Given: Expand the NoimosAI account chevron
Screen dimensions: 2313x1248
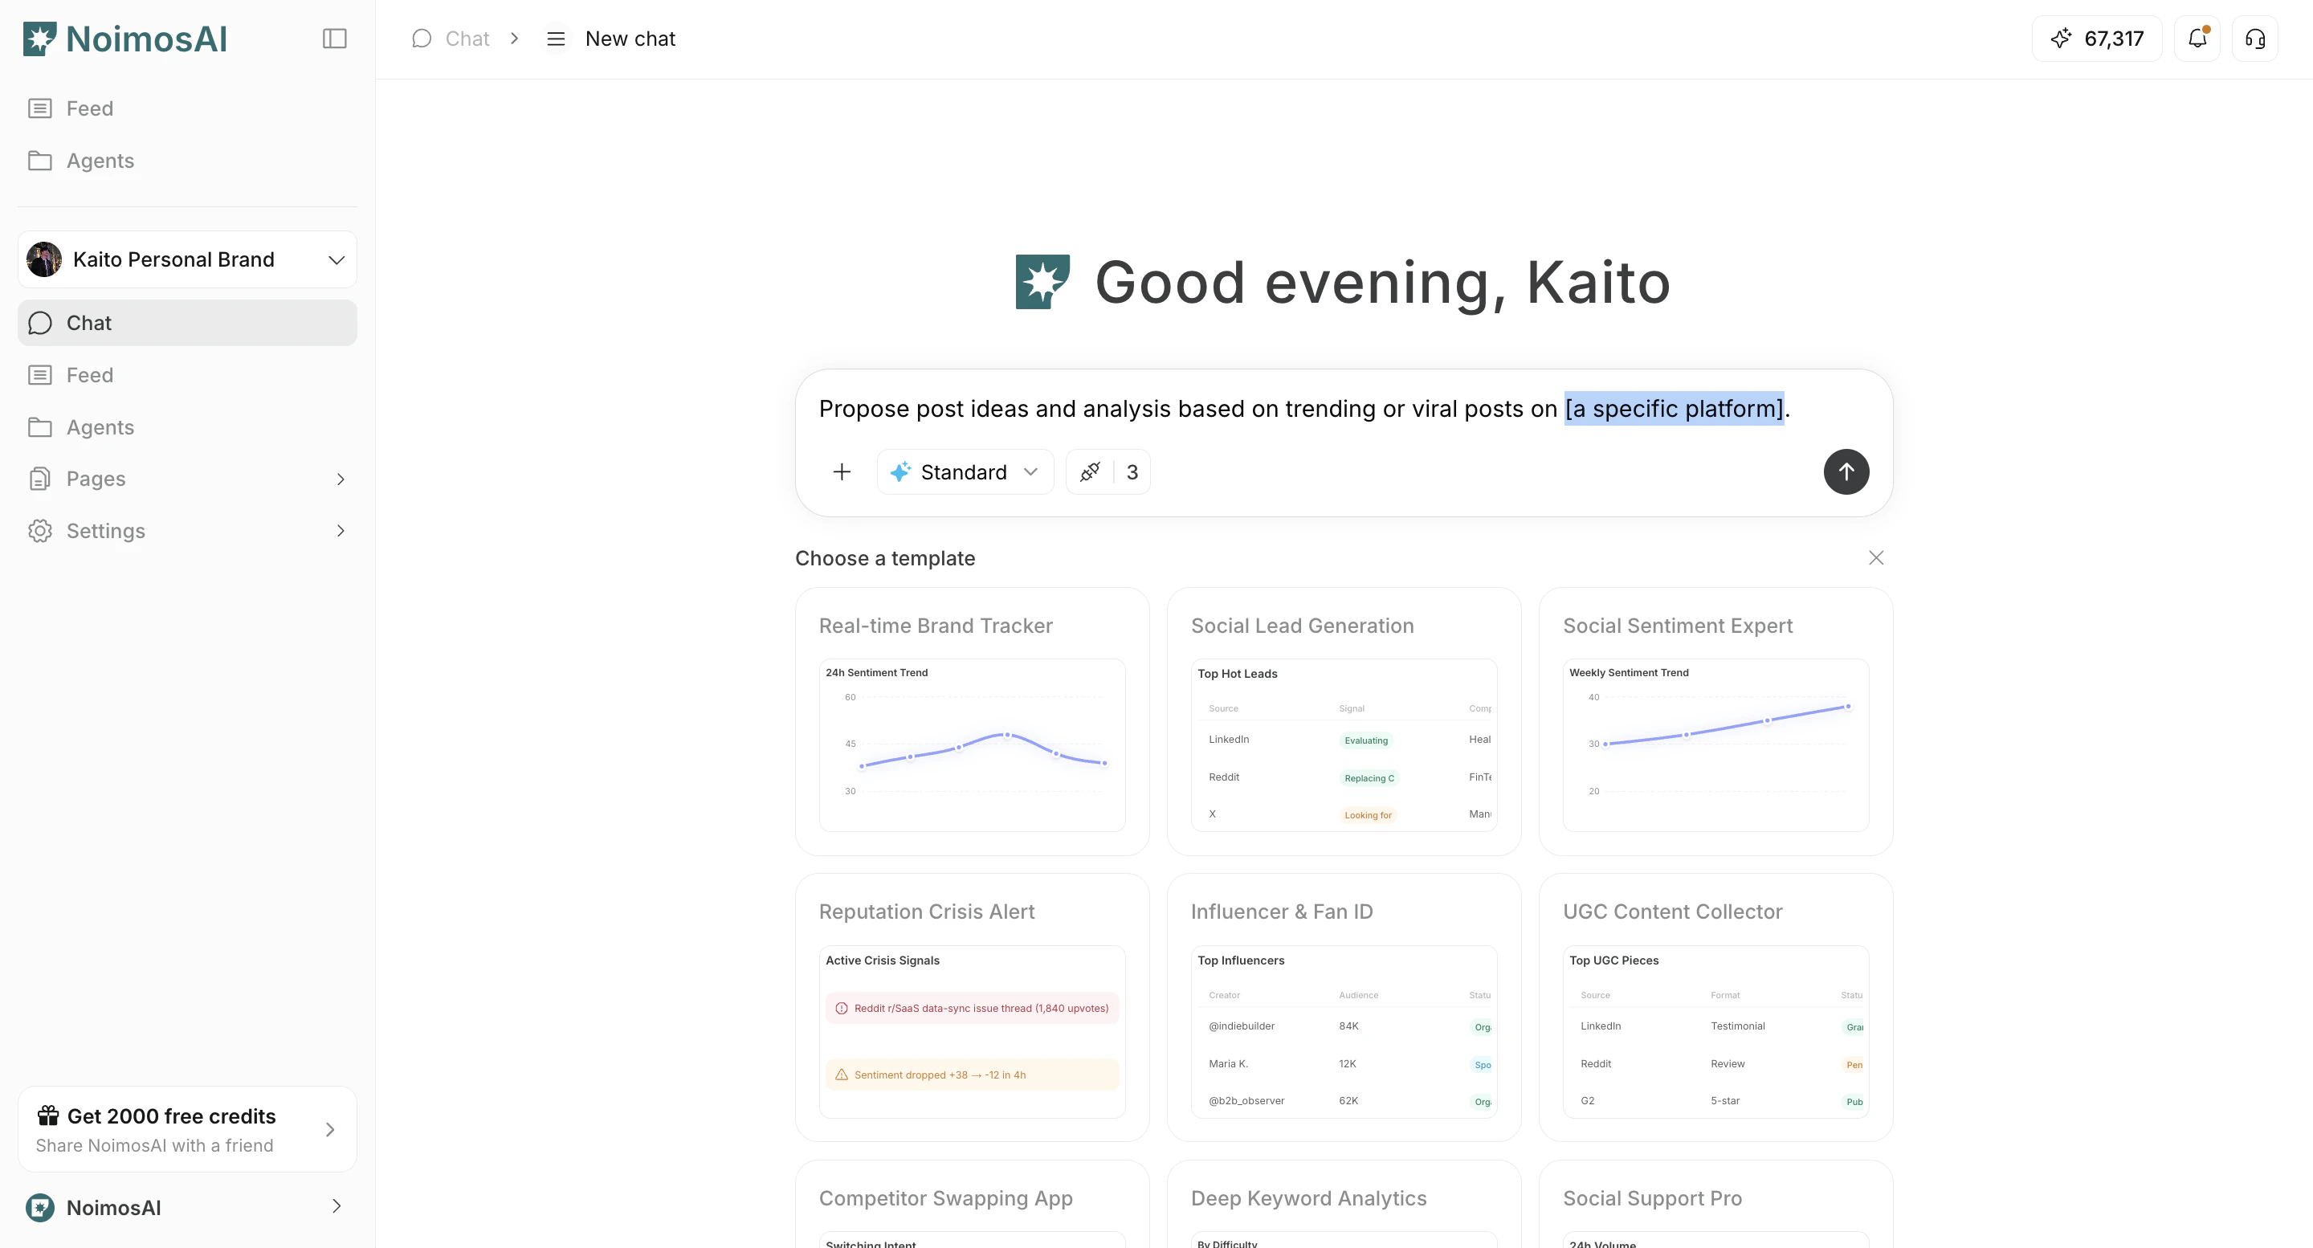Looking at the screenshot, I should [337, 1207].
